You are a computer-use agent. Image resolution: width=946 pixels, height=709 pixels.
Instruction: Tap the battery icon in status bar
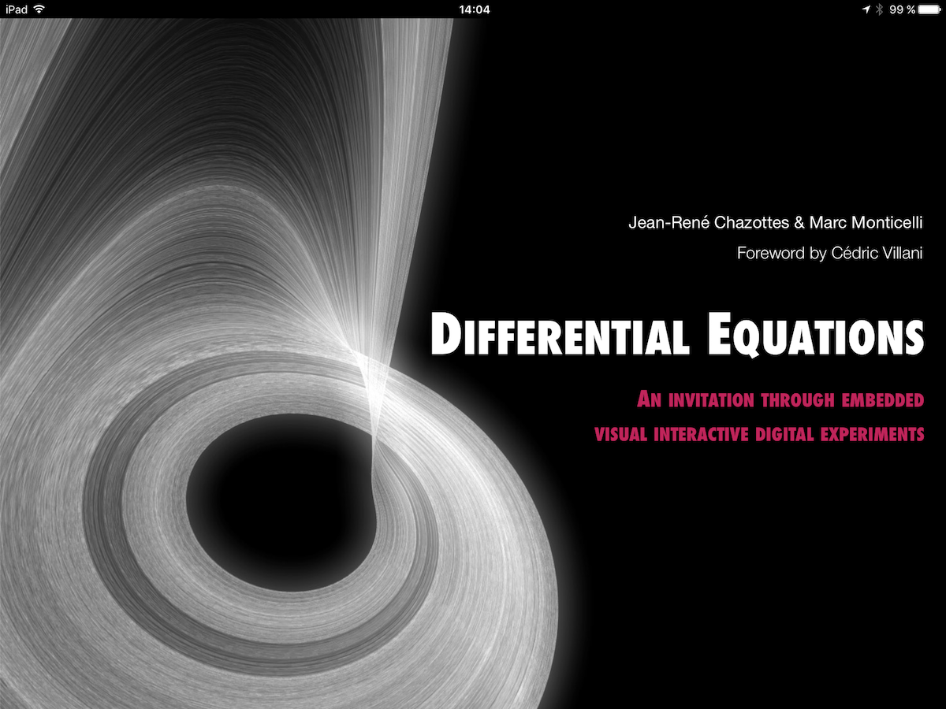930,9
